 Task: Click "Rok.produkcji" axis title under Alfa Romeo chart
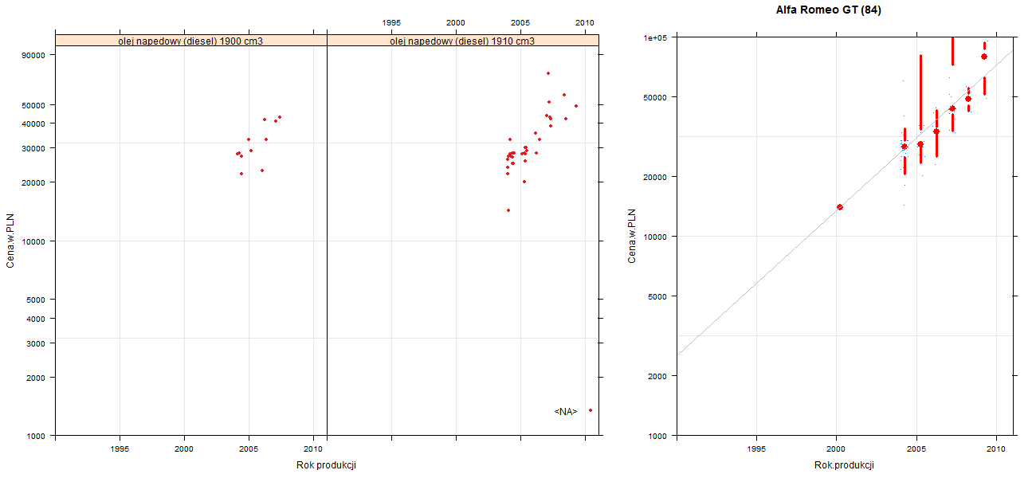point(845,465)
